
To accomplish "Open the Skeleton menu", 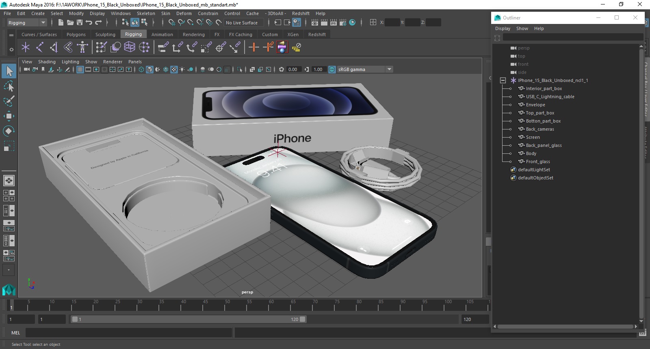I will (146, 13).
